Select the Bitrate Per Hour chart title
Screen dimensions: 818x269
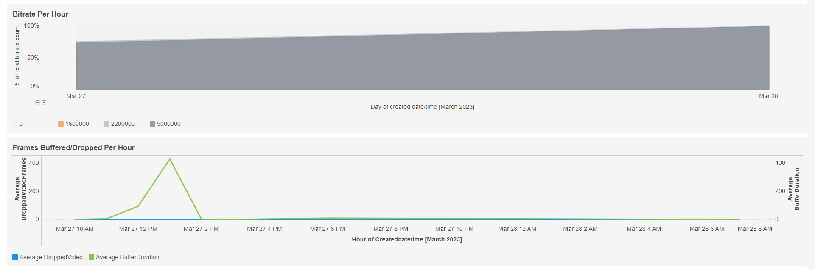[40, 14]
